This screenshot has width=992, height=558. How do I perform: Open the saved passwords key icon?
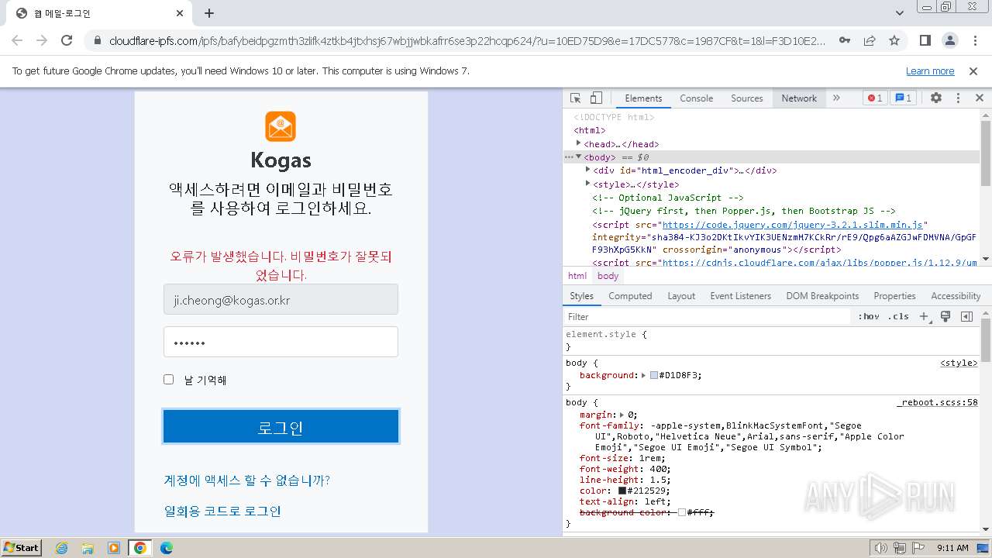click(845, 40)
